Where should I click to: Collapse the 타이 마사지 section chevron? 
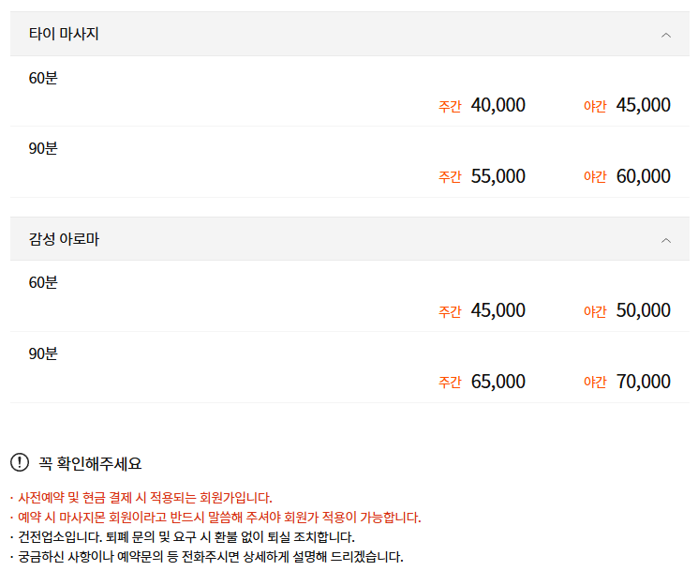pos(666,35)
